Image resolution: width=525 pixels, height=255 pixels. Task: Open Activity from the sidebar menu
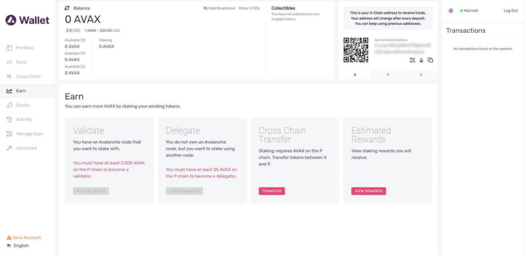pos(28,119)
